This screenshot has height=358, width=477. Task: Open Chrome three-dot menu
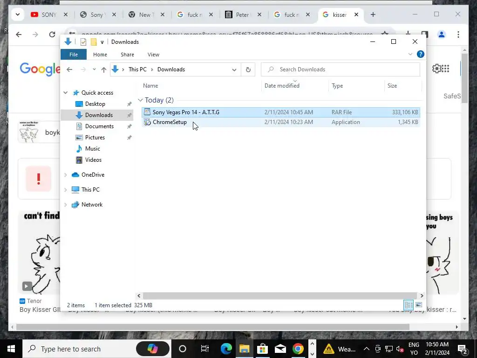coord(458,34)
